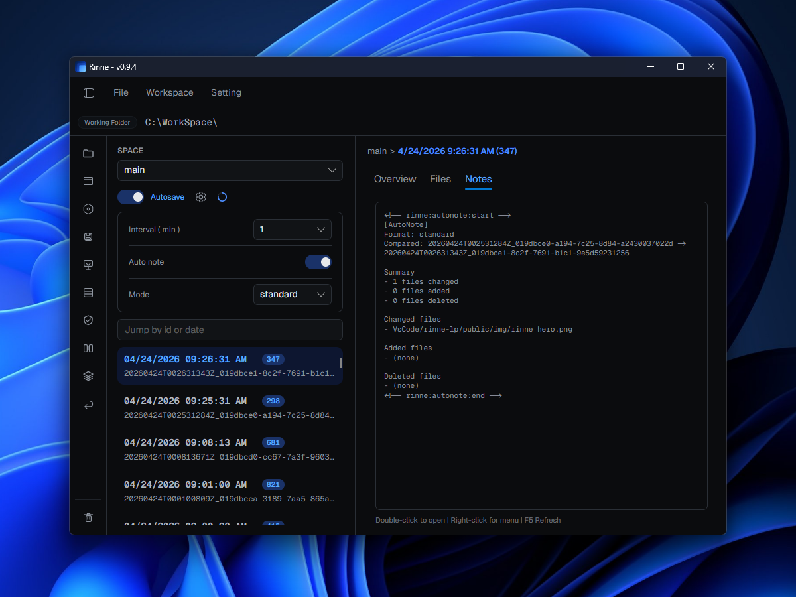
Task: Expand the Space dropdown showing main
Action: pyautogui.click(x=230, y=170)
